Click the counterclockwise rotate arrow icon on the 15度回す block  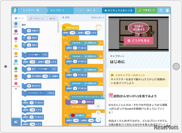click(24, 45)
